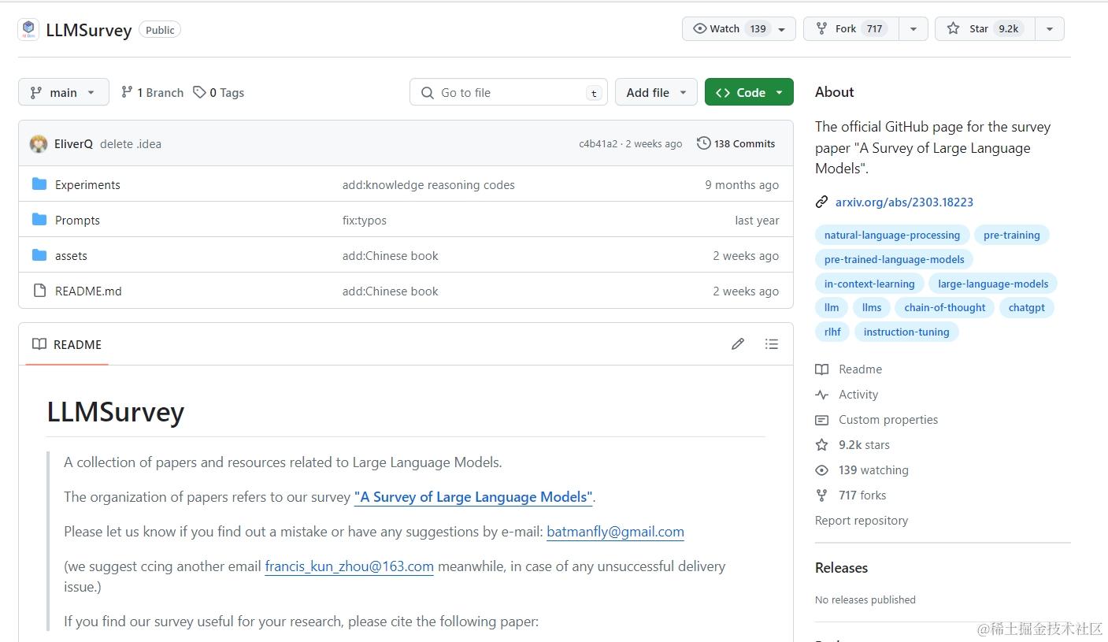This screenshot has height=642, width=1108.
Task: Click Report repository link
Action: [862, 521]
